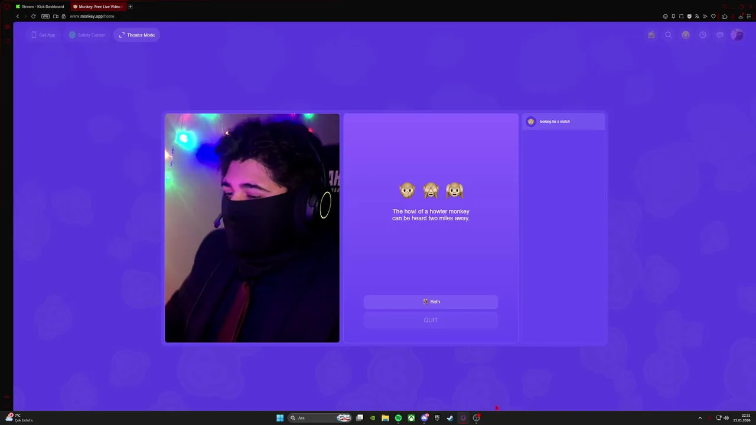The width and height of the screenshot is (756, 425).
Task: Click the Get App button
Action: 43,35
